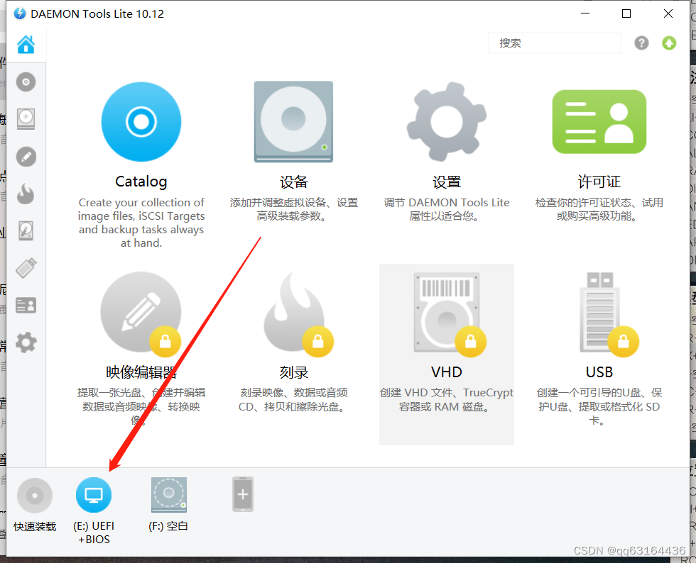Close the DAEMON Tools Lite window

668,13
